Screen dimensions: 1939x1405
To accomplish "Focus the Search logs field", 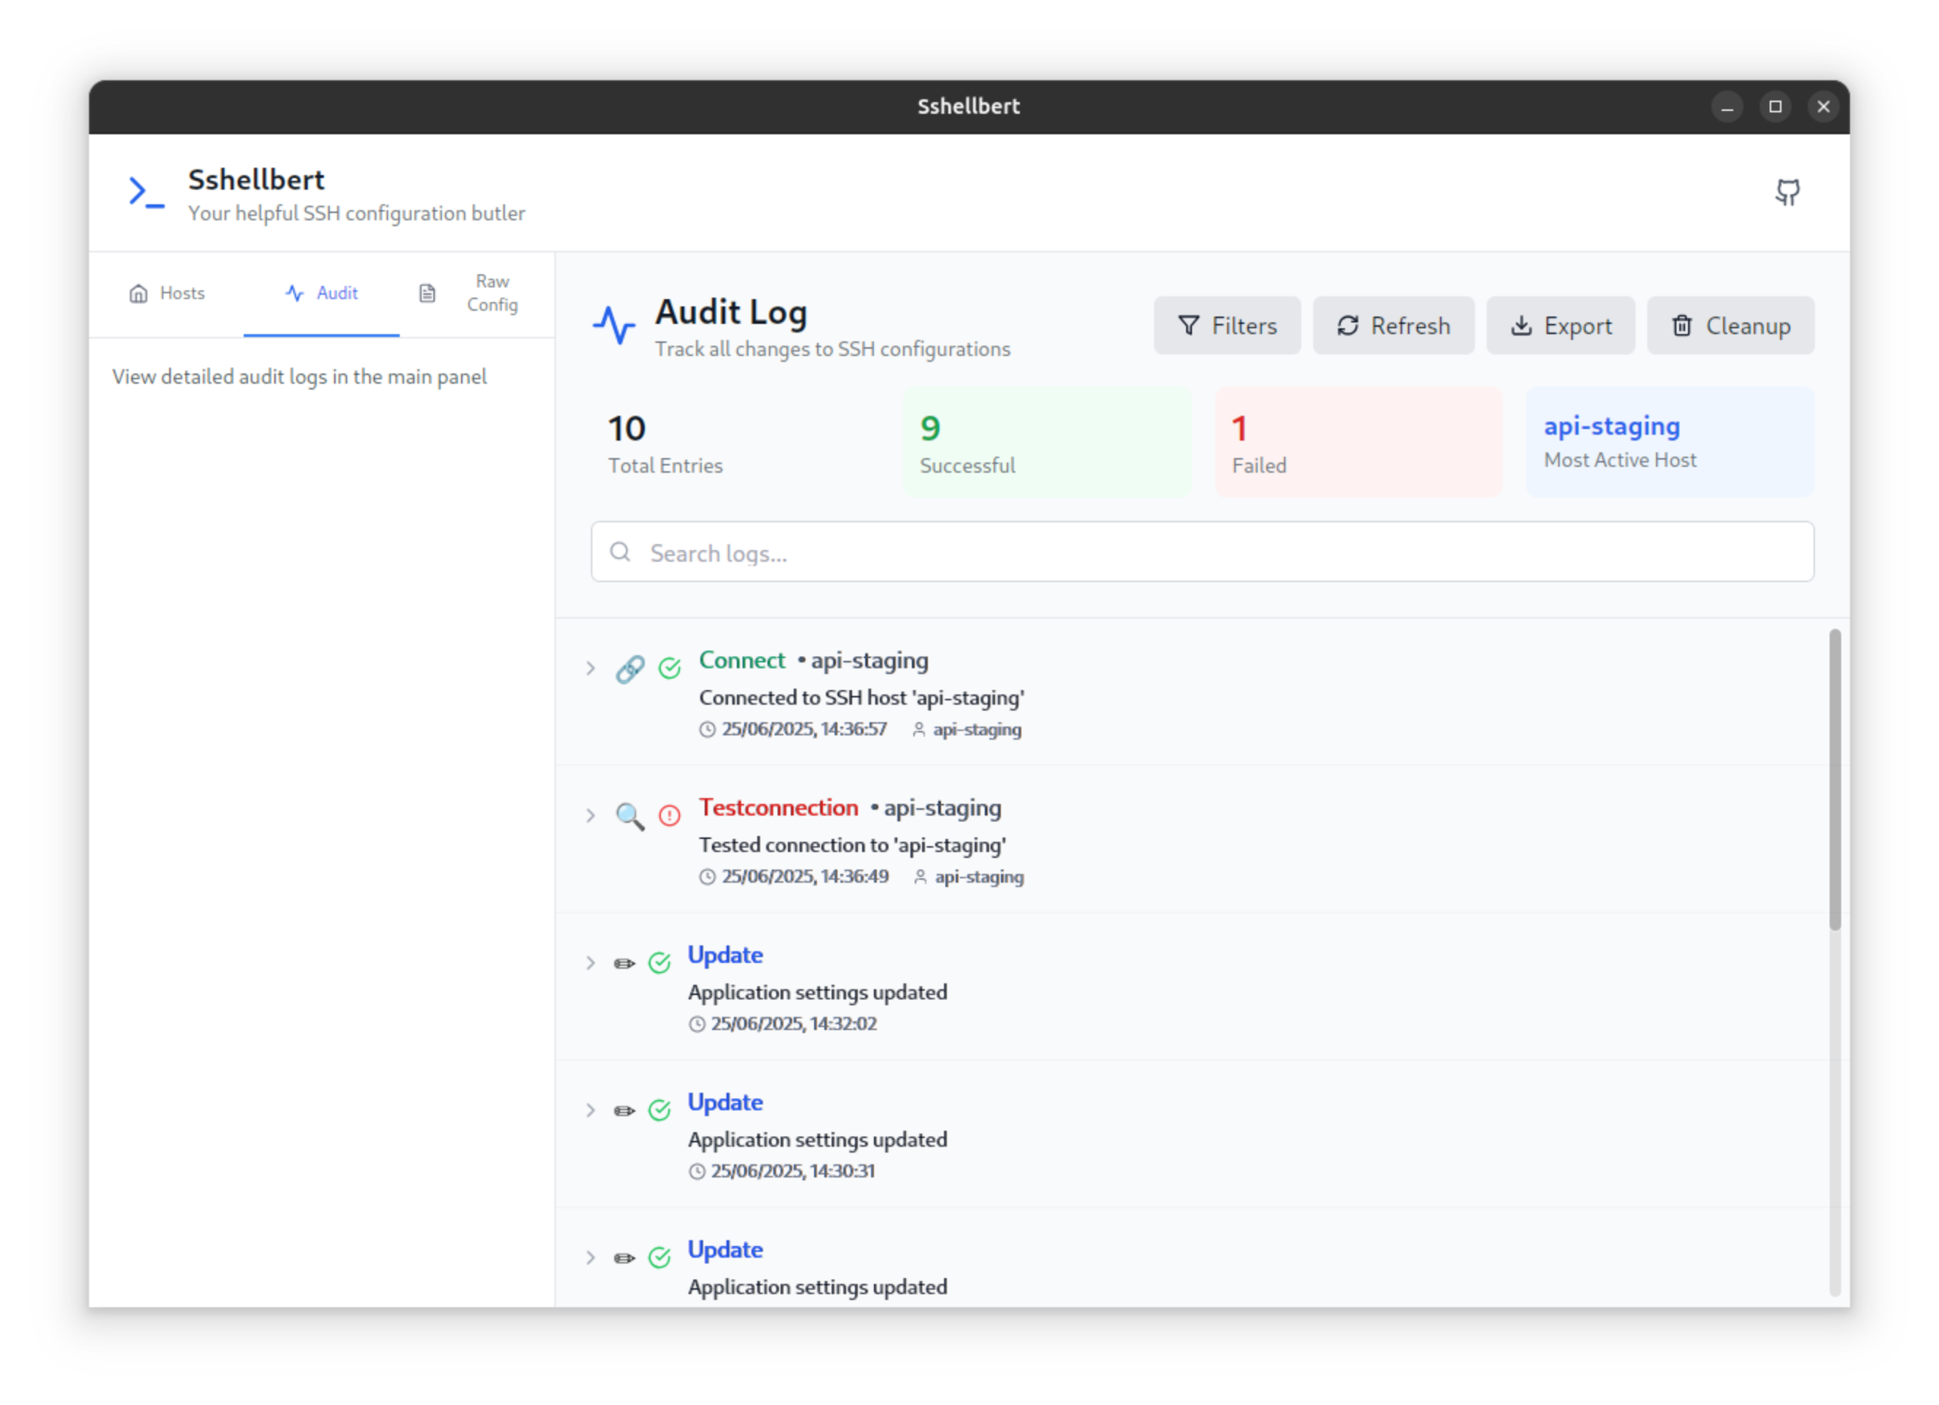I will pos(1202,552).
